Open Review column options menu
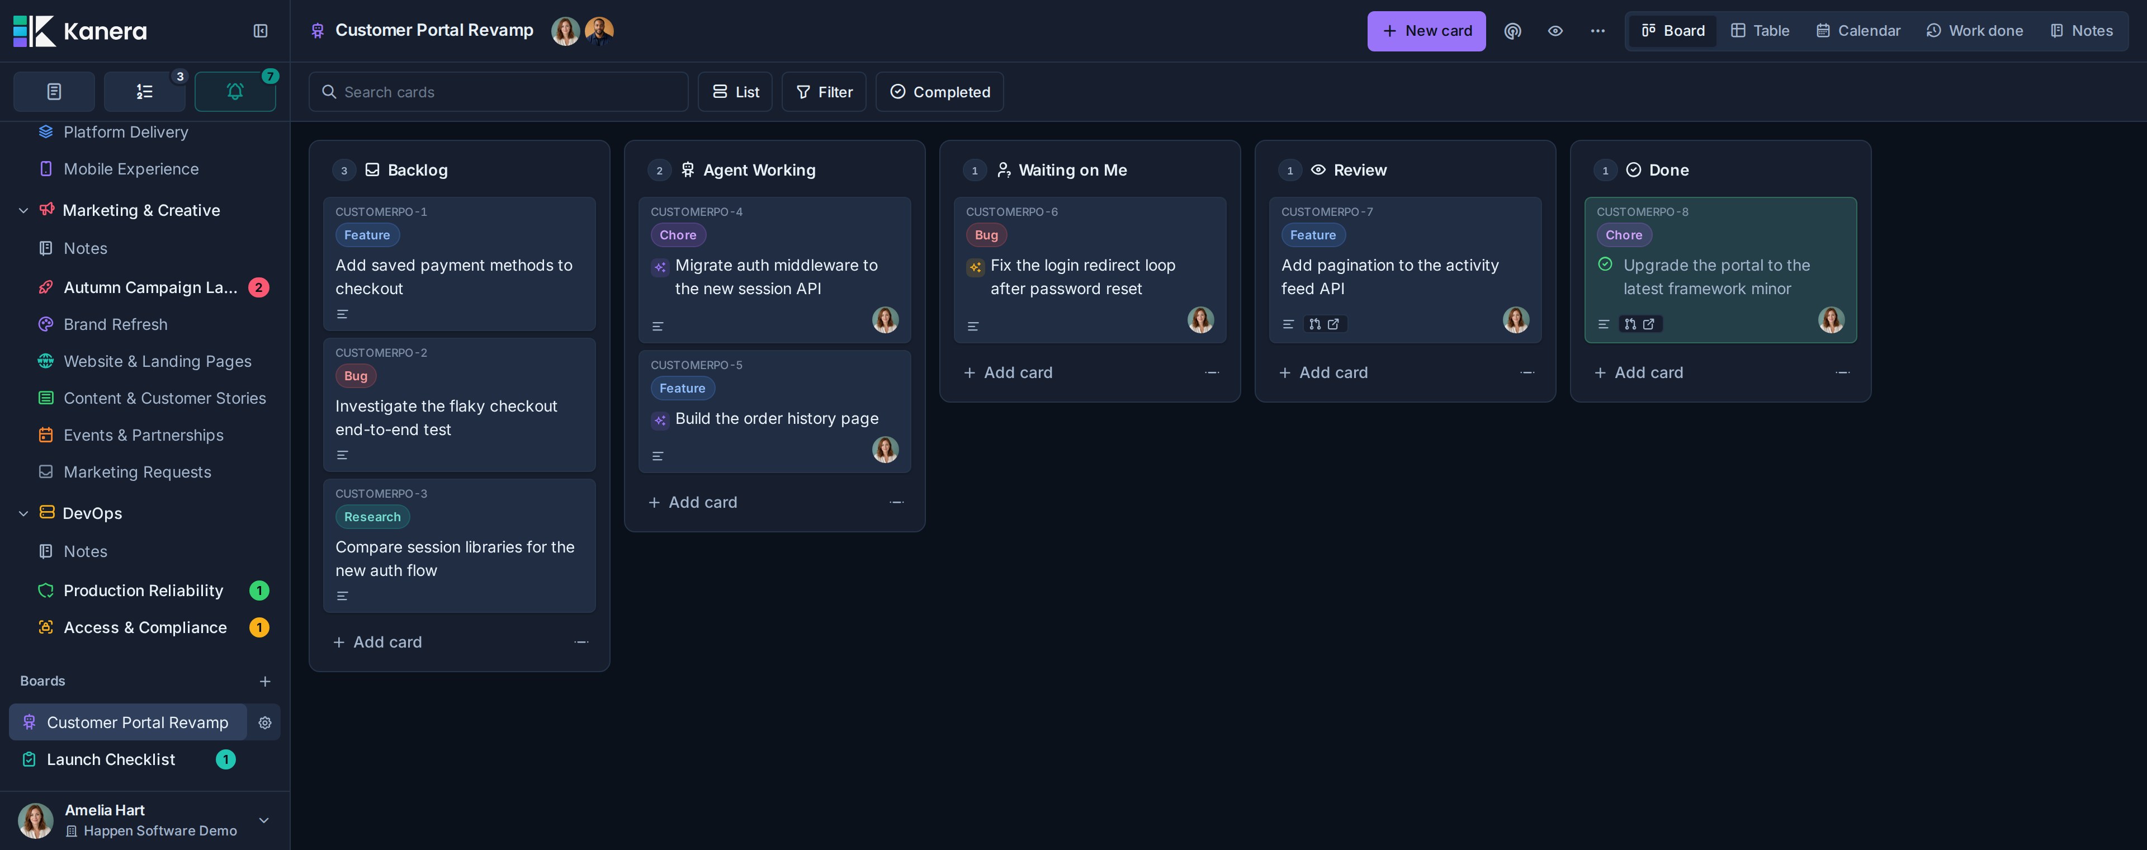The width and height of the screenshot is (2147, 850). [1527, 372]
